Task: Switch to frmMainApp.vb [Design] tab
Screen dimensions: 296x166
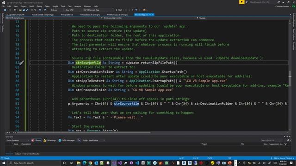Action: pyautogui.click(x=117, y=14)
